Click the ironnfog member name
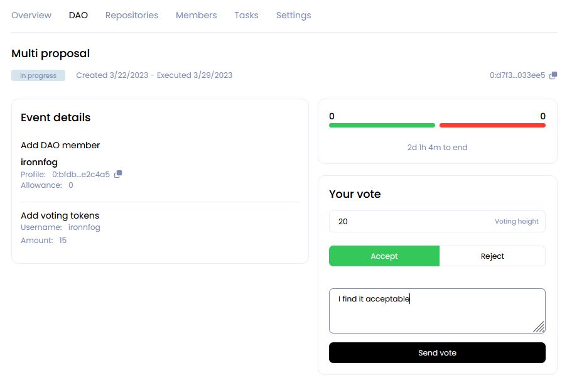567x380 pixels. [x=39, y=162]
